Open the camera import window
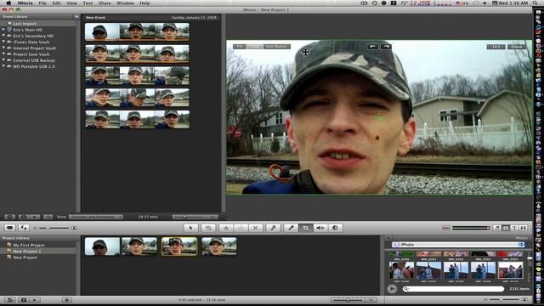The width and height of the screenshot is (544, 306). click(9, 228)
